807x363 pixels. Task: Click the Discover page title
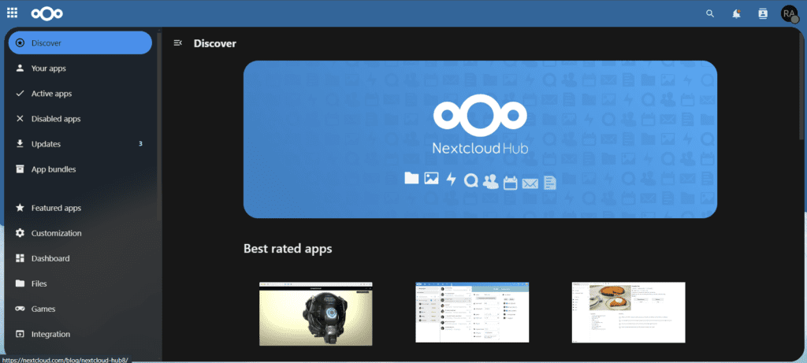[214, 44]
